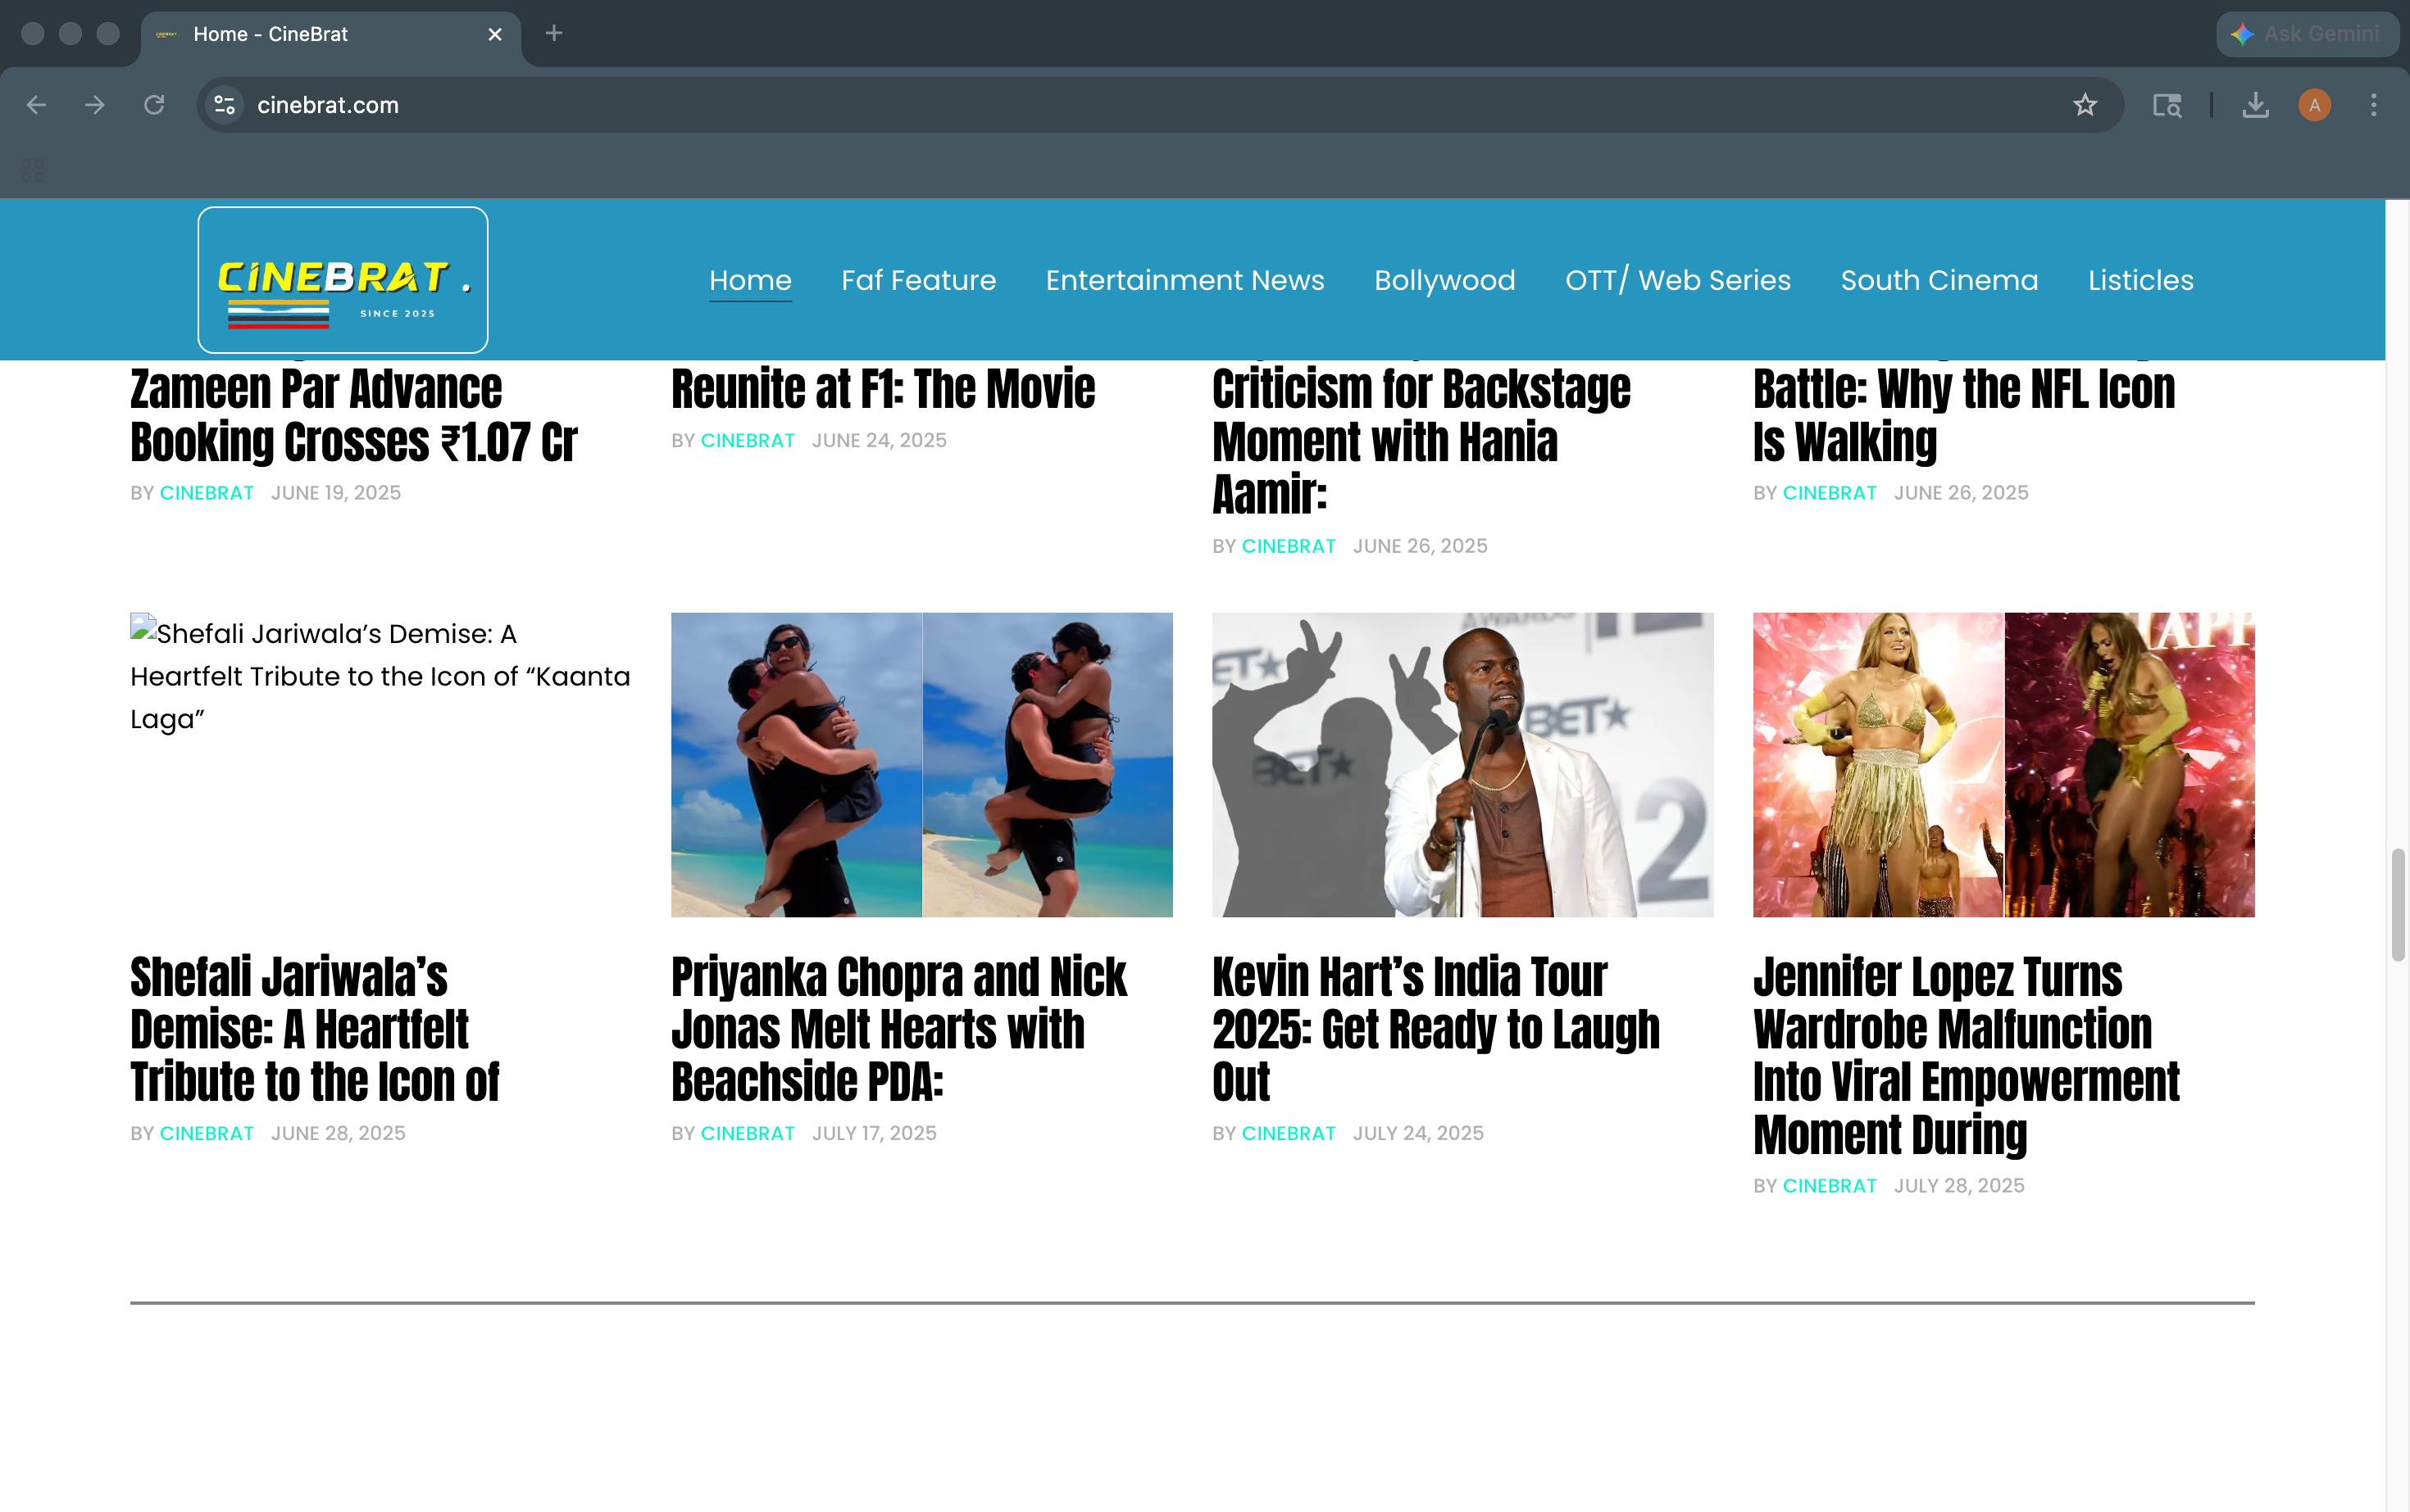Click the JUNE 28, 2025 date

click(x=339, y=1133)
